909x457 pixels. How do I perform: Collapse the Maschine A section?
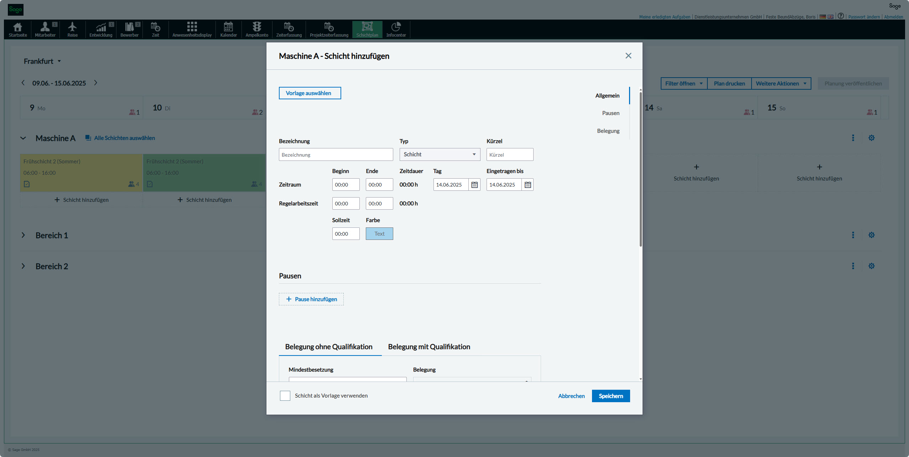coord(23,138)
